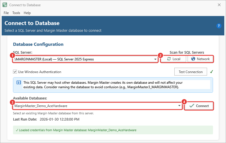Click the Test Connection button
226x143 pixels.
(190, 72)
